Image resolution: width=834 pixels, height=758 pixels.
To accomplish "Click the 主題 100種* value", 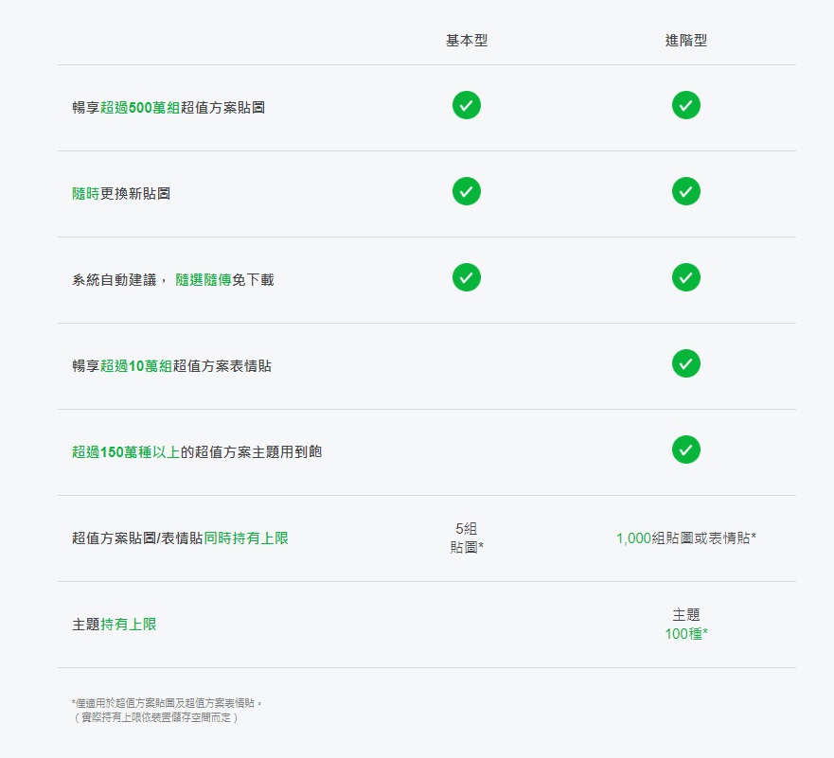I will (x=686, y=624).
